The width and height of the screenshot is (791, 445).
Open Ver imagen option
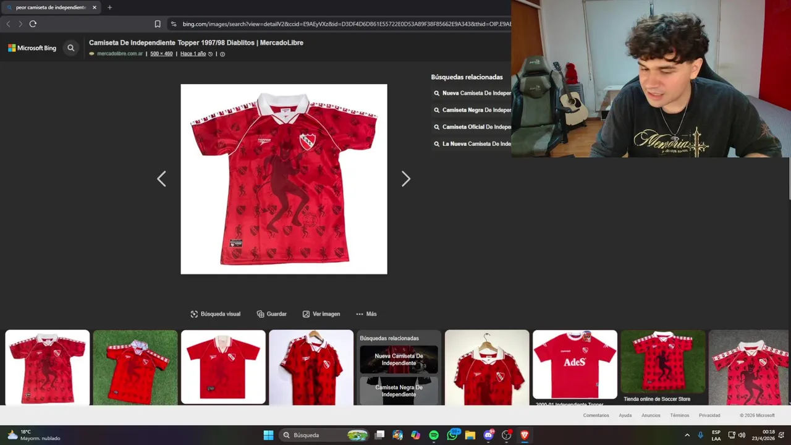321,314
